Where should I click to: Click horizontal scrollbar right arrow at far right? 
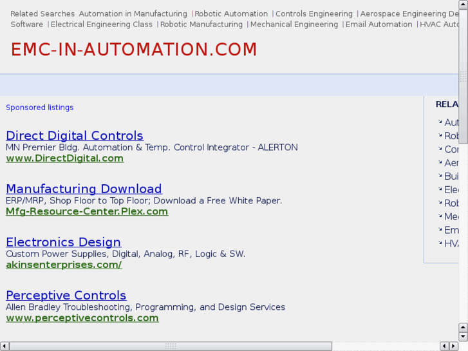(454, 346)
